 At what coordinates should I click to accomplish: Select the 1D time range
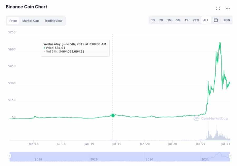[x=153, y=20]
